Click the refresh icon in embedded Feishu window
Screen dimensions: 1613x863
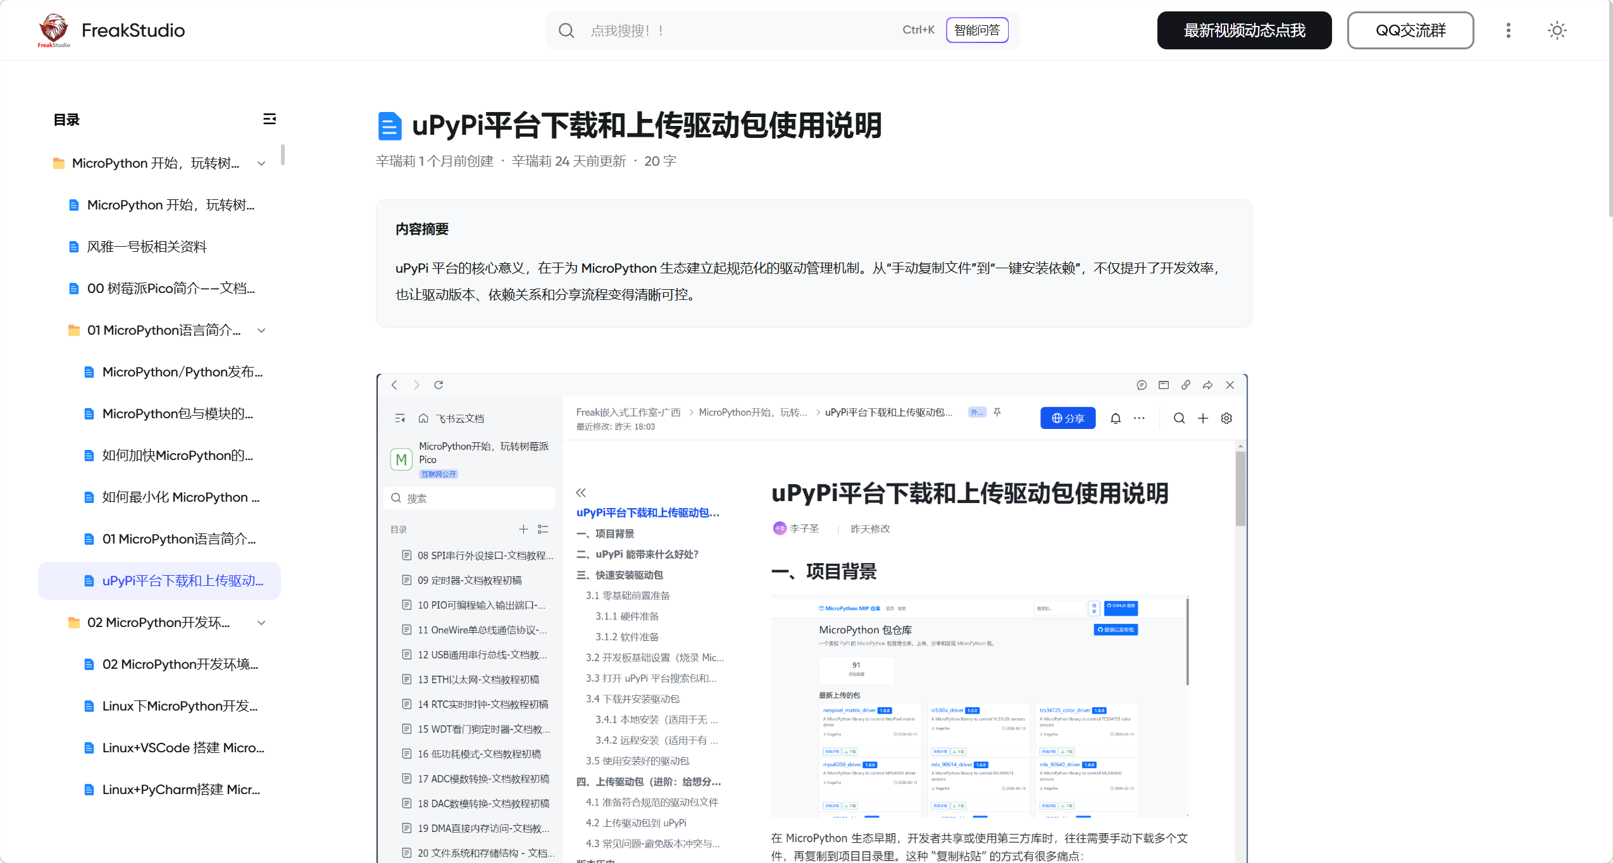439,385
